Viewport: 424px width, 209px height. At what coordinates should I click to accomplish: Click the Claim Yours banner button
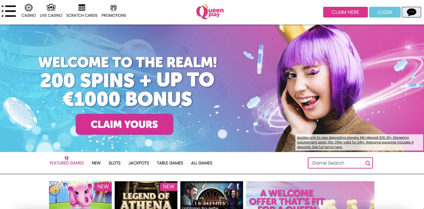[125, 124]
